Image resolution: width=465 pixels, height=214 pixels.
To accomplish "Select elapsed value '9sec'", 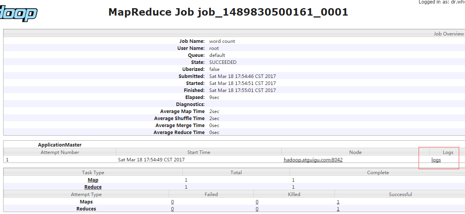I will pyautogui.click(x=214, y=97).
